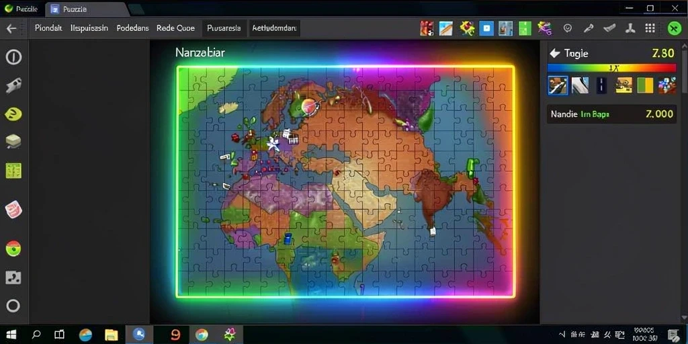Open Task View on taskbar
Image resolution: width=688 pixels, height=344 pixels.
(x=59, y=335)
